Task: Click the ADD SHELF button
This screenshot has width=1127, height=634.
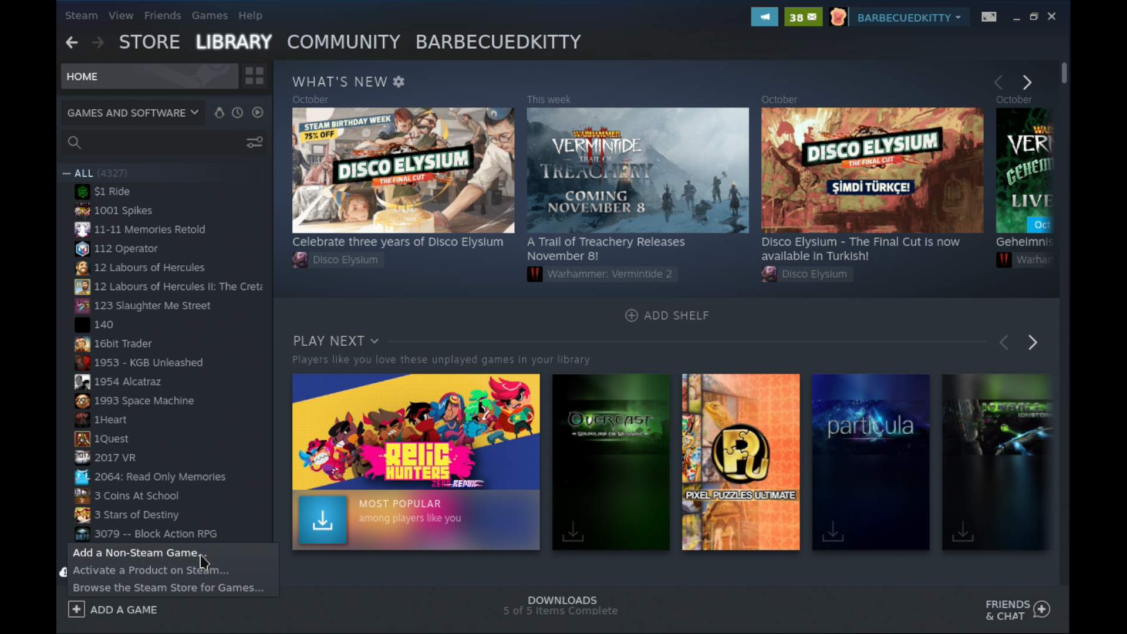Action: click(x=667, y=315)
